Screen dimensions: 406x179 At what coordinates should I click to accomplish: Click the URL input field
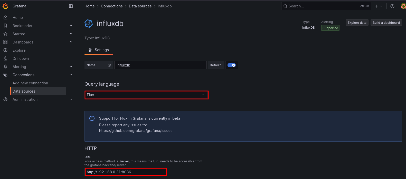point(126,172)
